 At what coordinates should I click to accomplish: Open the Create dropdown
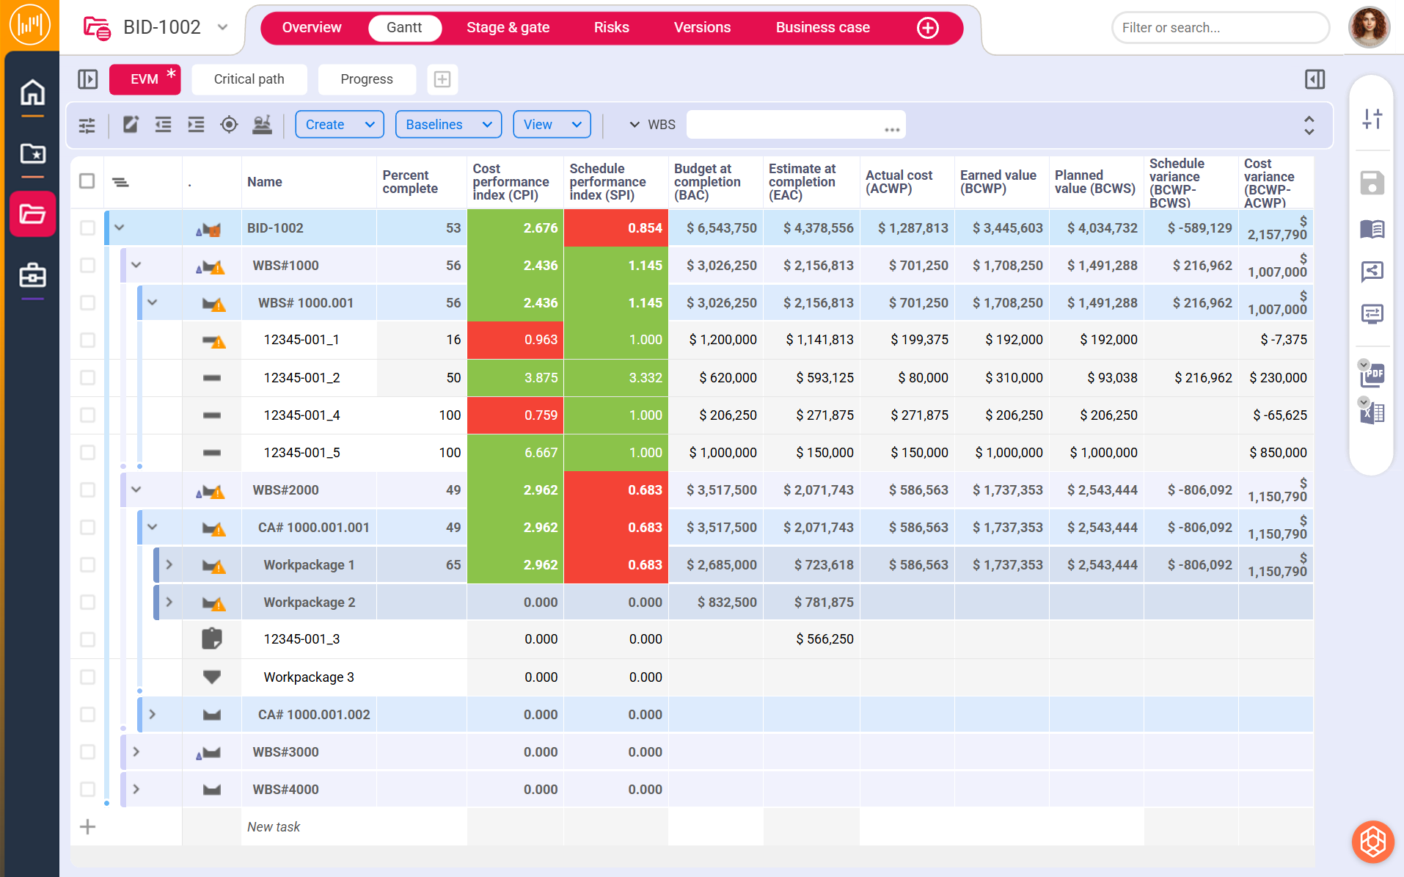pos(340,125)
